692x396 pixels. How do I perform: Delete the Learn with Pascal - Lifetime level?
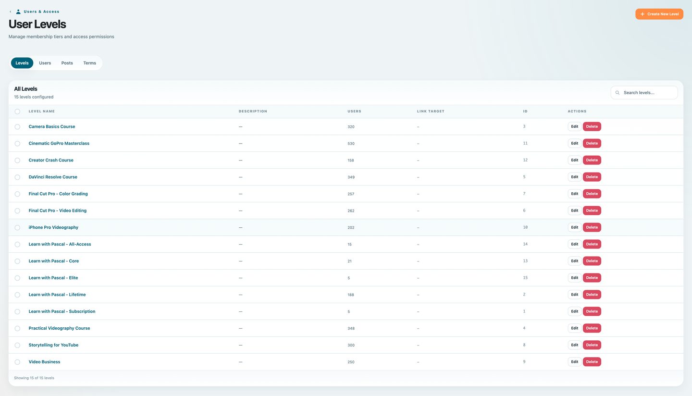(592, 295)
